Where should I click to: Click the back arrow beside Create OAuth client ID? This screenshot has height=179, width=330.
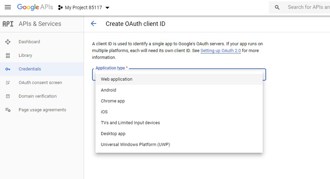coord(94,24)
